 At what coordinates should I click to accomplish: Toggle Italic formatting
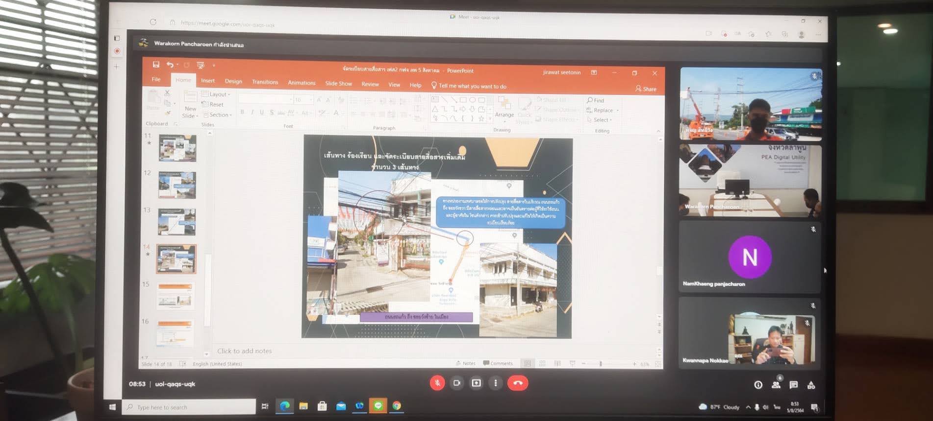(x=252, y=112)
